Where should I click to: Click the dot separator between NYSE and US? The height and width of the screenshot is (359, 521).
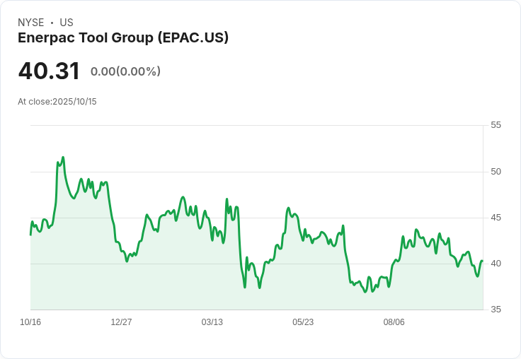52,23
